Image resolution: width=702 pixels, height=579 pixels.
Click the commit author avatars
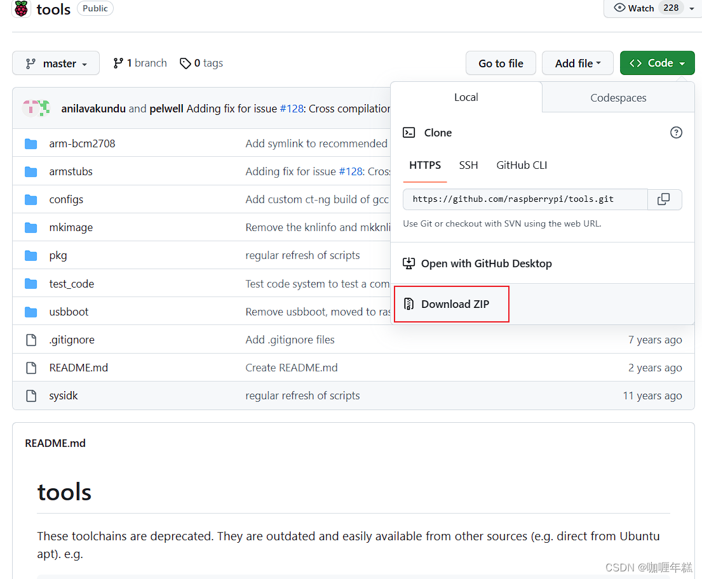[36, 109]
